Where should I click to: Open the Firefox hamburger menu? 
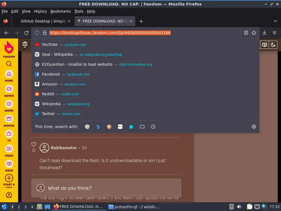pos(274,33)
